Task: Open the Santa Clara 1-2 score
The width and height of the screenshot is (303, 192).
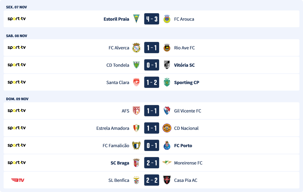Action: (152, 82)
